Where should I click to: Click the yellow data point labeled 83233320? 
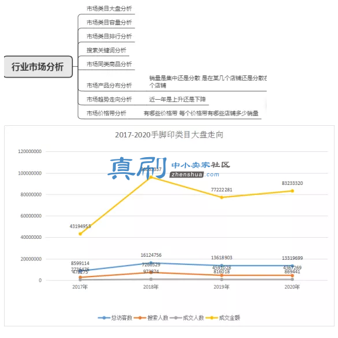292,191
